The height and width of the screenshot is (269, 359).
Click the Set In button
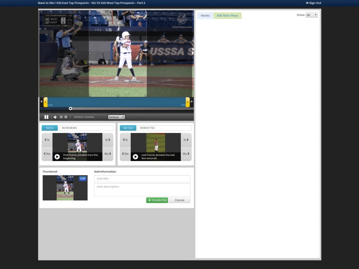[x=50, y=128]
